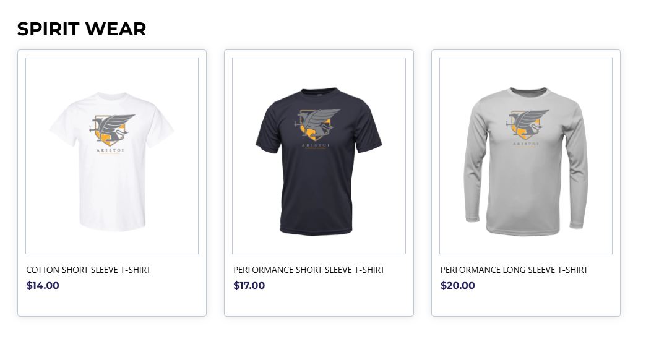Open the navy performance short sleeve shirt image
The image size is (646, 339).
[x=319, y=186]
